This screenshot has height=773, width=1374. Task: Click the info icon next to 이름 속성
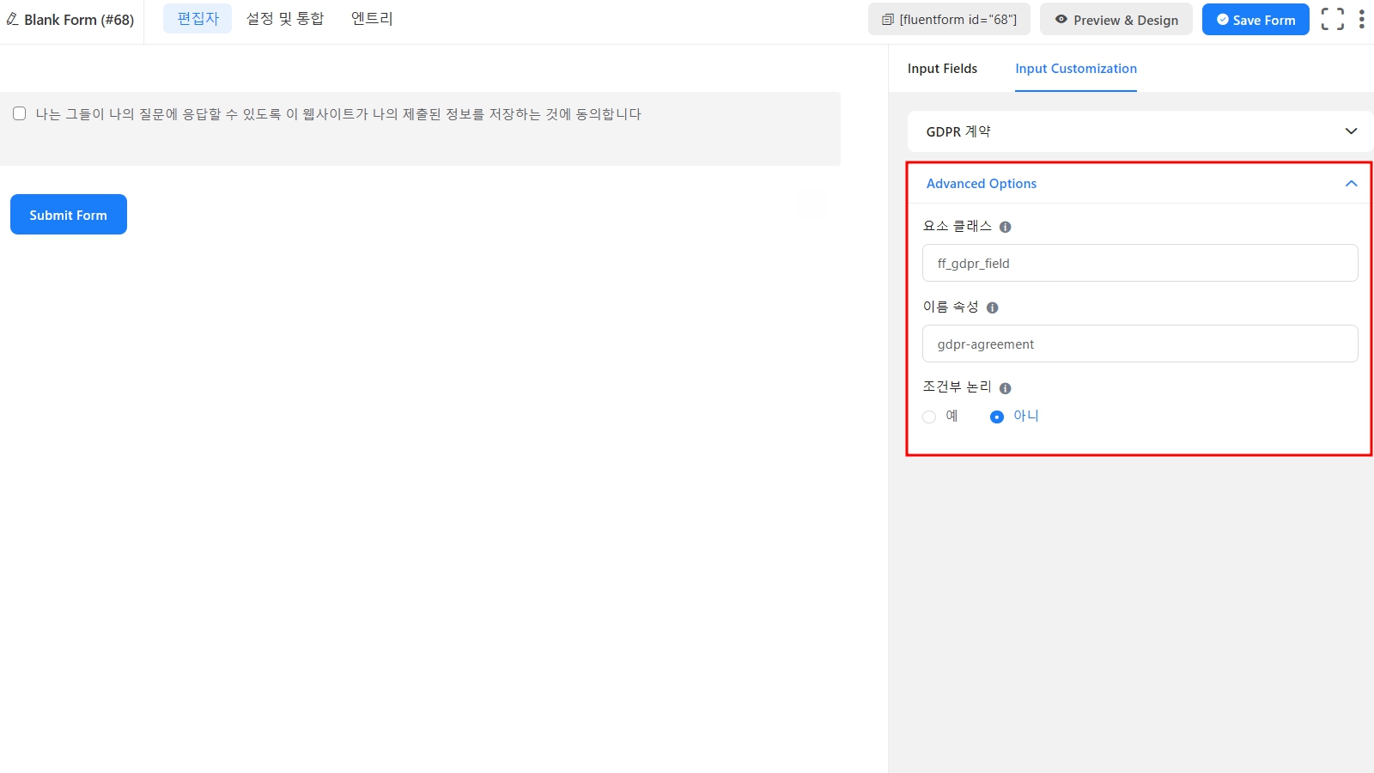992,307
